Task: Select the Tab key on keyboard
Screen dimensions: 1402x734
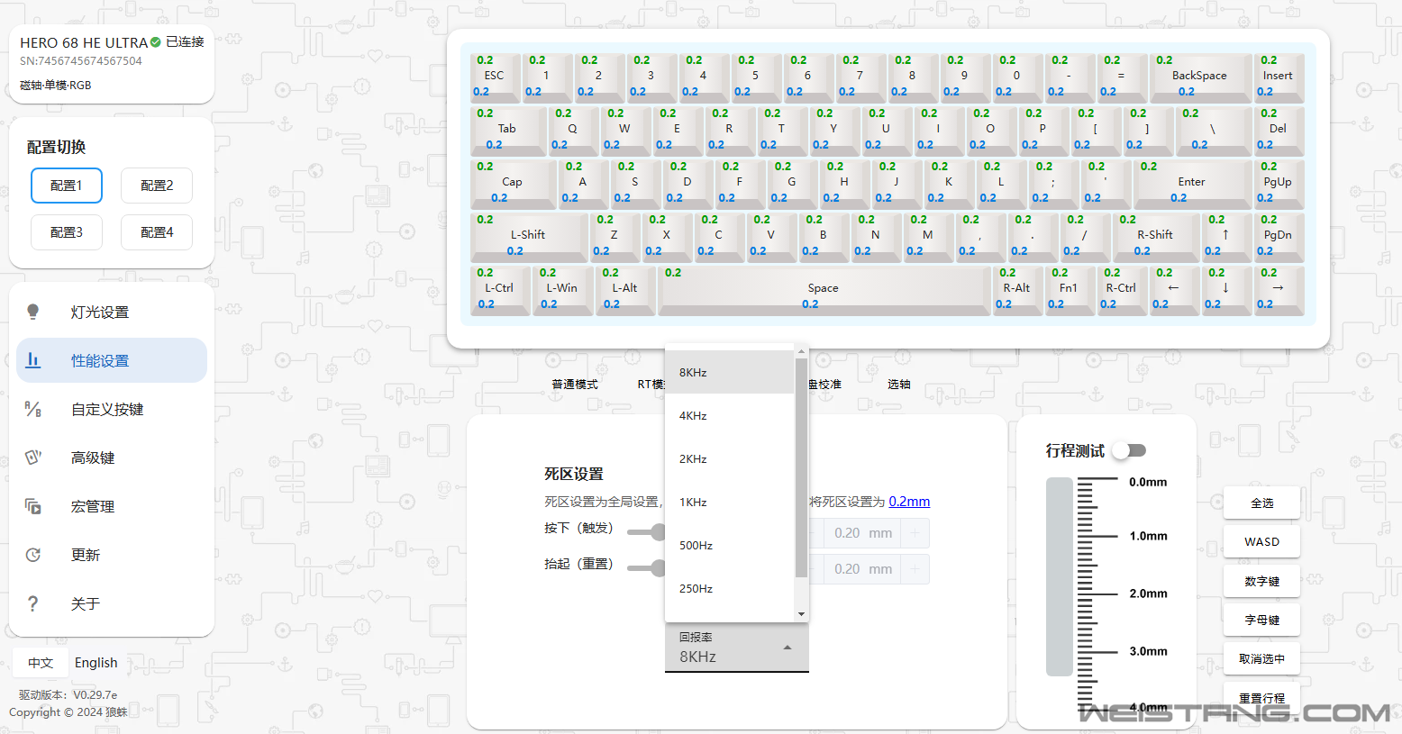Action: click(x=508, y=130)
